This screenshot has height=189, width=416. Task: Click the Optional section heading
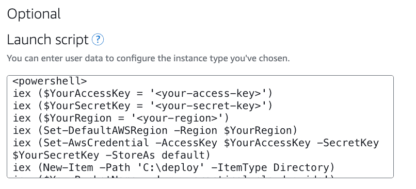tap(34, 14)
